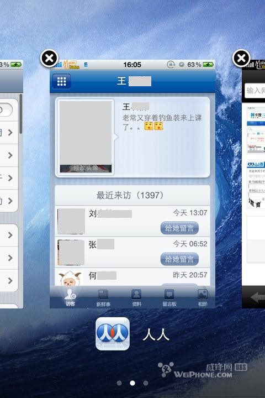Tap the 人人 app icon below the card
Image resolution: width=265 pixels, height=398 pixels.
(x=113, y=334)
